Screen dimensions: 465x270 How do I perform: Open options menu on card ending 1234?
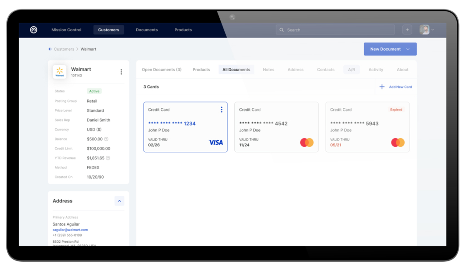[x=222, y=110]
